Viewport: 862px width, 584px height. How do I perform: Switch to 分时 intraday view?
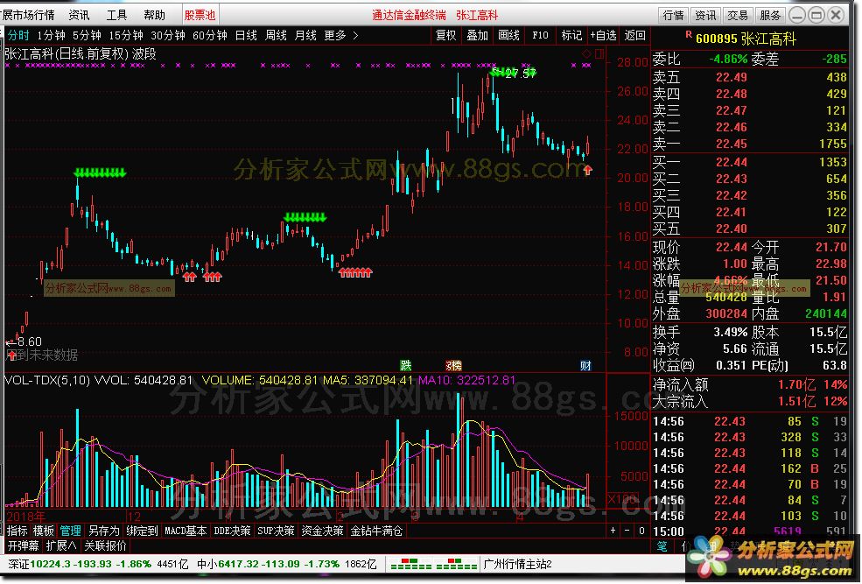tap(18, 35)
